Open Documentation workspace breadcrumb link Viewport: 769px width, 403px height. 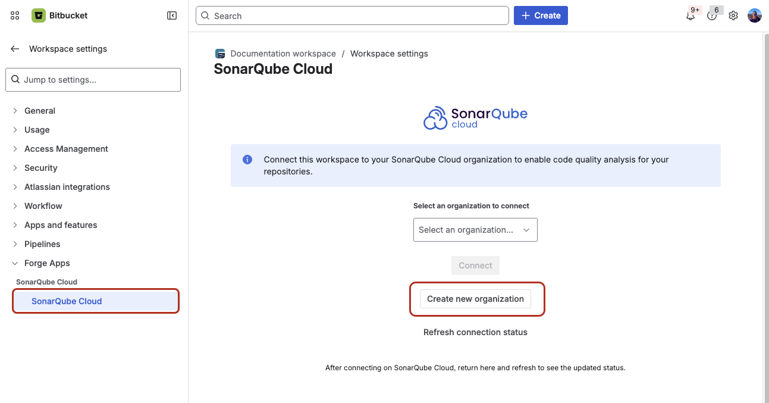[x=283, y=54]
